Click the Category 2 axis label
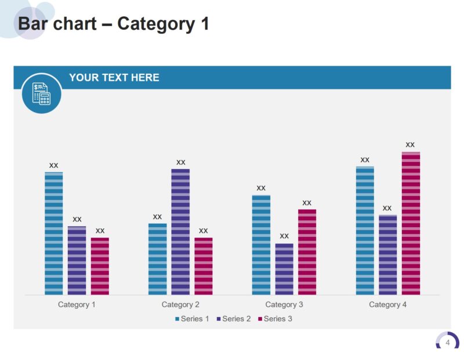The height and width of the screenshot is (352, 464). [180, 304]
